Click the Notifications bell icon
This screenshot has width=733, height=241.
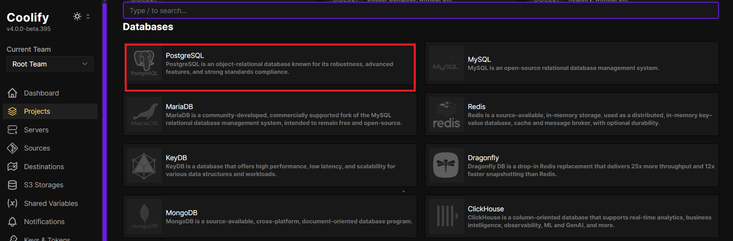click(13, 222)
